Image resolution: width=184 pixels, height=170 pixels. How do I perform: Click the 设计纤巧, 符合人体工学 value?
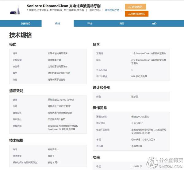(143, 140)
